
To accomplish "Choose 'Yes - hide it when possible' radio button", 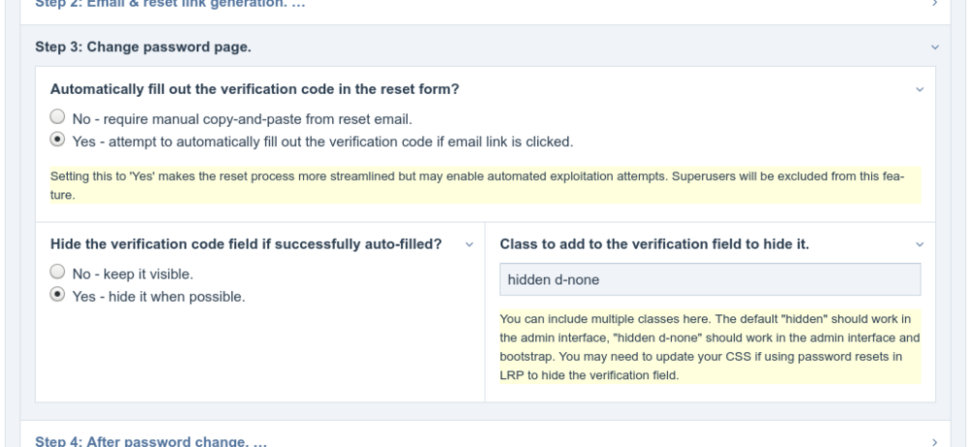I will point(57,296).
